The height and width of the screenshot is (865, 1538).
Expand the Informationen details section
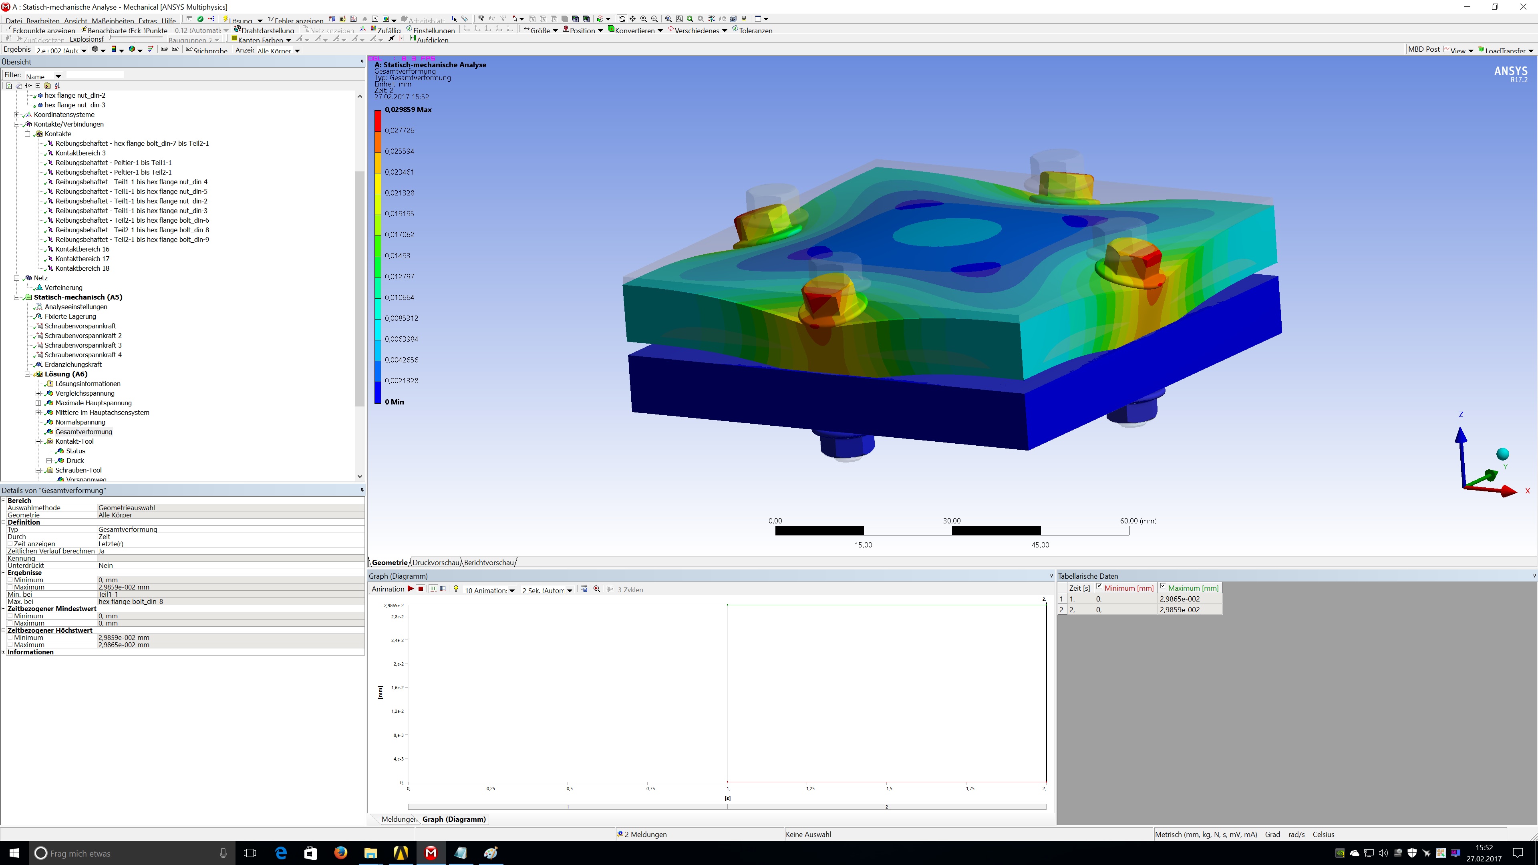[x=4, y=652]
